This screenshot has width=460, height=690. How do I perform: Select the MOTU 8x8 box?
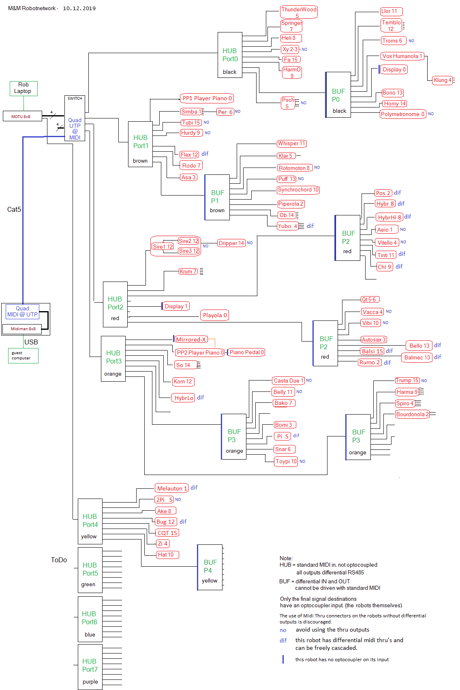coord(22,116)
